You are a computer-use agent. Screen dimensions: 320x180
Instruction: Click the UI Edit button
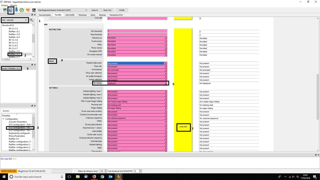pyautogui.click(x=122, y=10)
